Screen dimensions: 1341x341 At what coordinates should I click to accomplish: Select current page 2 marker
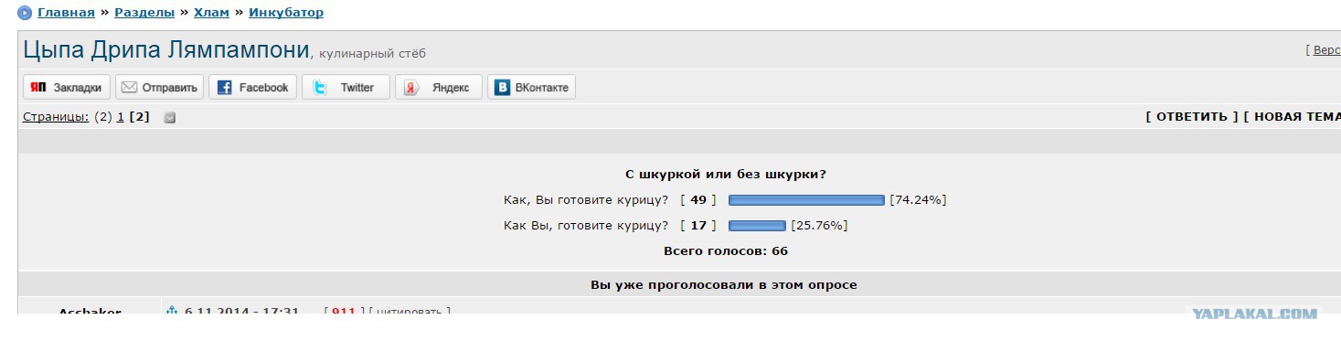coord(139,116)
